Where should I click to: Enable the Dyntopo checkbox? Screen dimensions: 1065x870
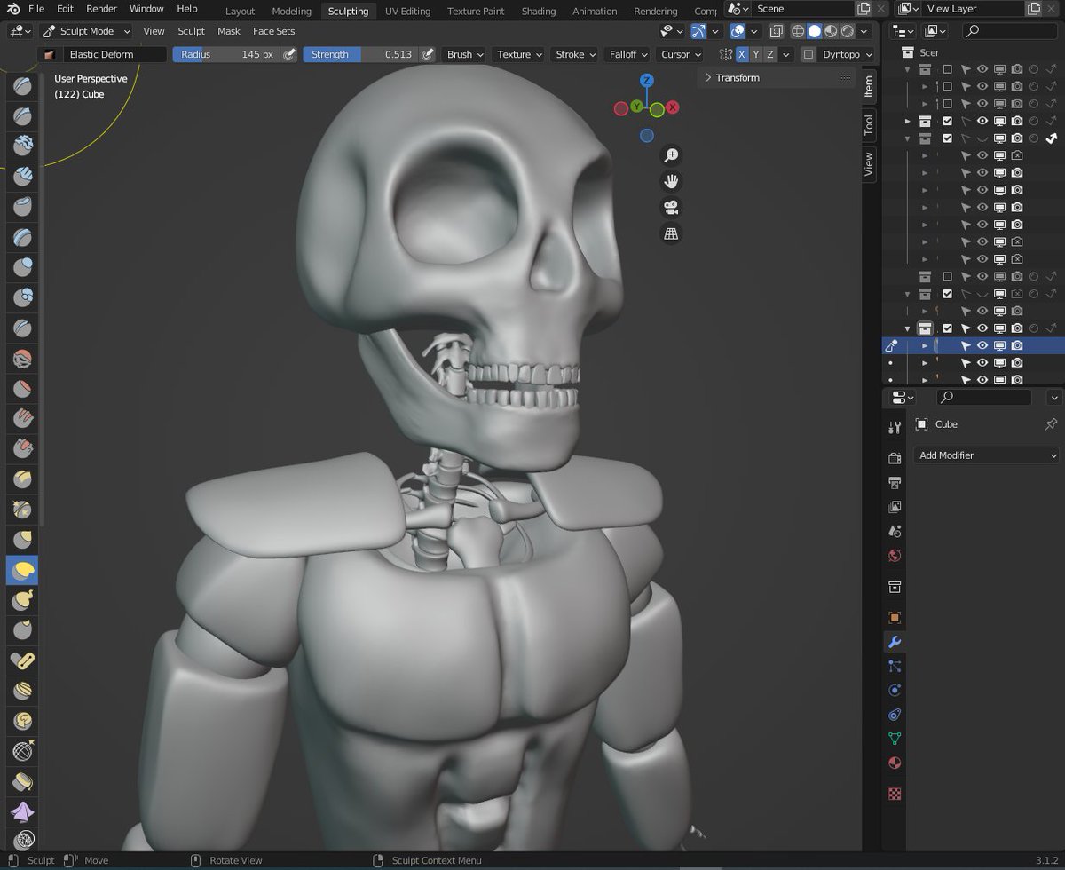click(808, 54)
